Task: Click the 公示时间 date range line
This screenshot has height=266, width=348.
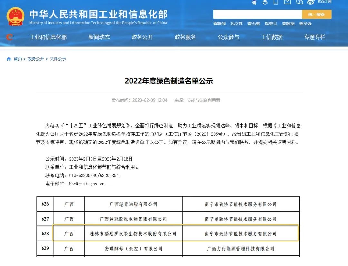Action: click(89, 159)
